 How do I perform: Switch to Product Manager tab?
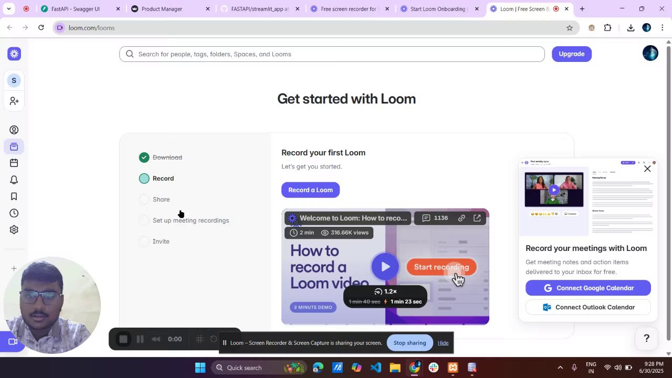pos(171,9)
